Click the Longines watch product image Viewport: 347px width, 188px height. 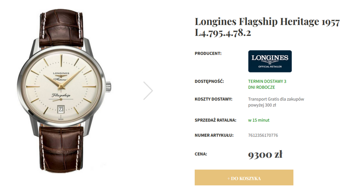63,91
